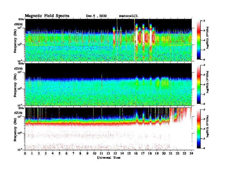Click hour tick label "9" on the time axis

point(88,153)
